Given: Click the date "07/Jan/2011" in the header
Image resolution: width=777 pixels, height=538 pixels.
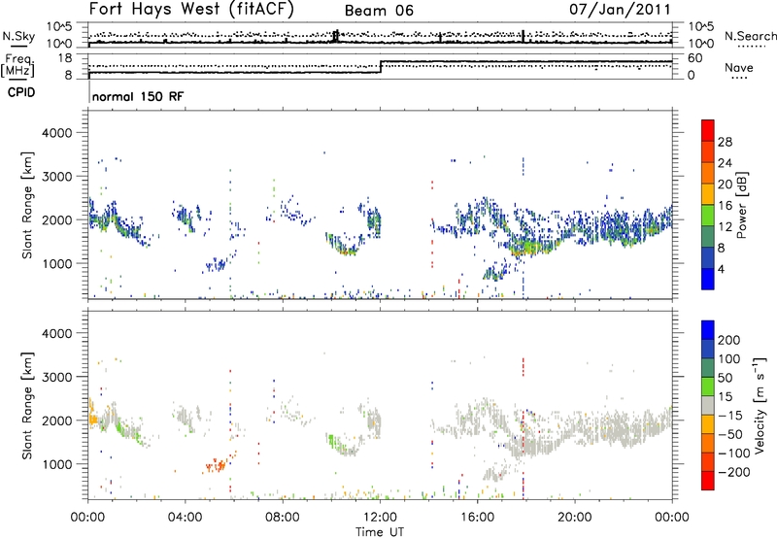Looking at the screenshot, I should tap(620, 9).
